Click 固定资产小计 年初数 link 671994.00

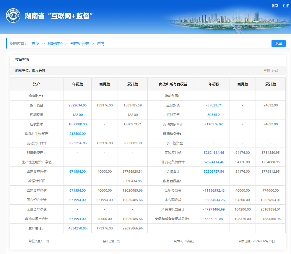[78, 200]
